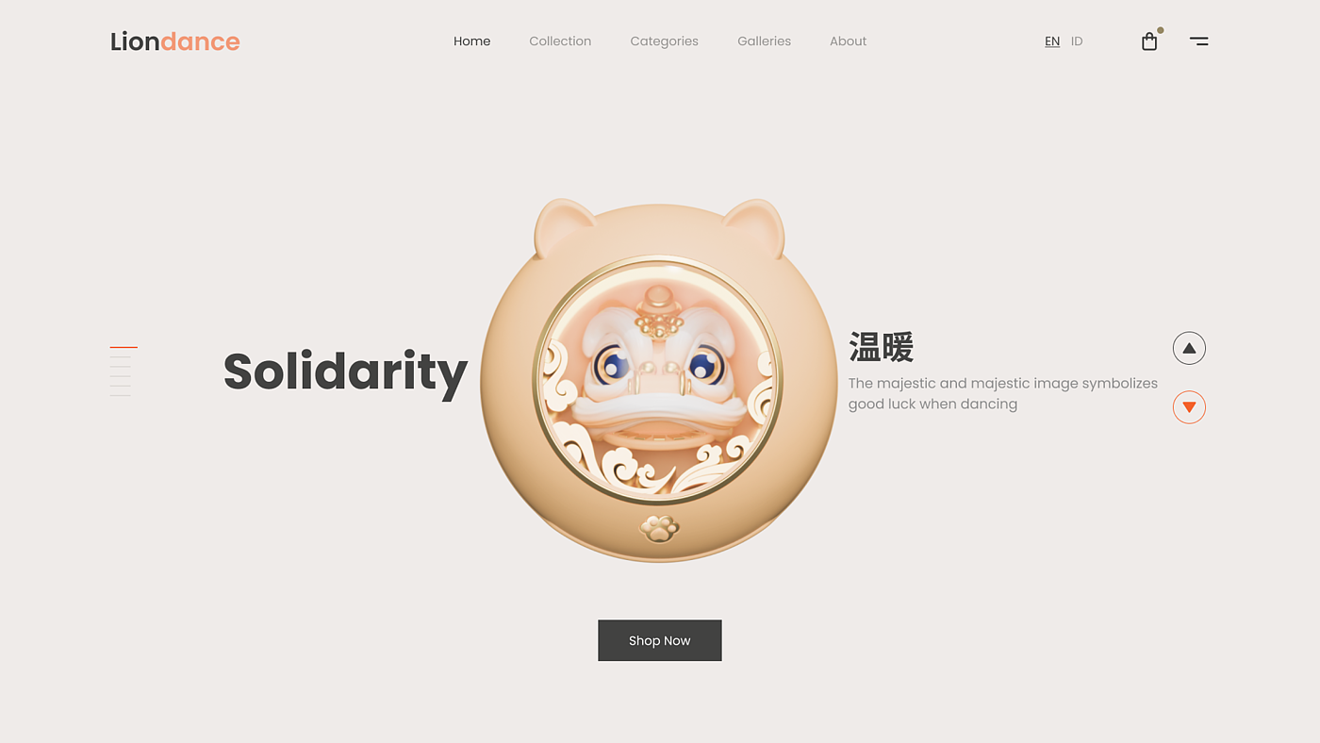Viewport: 1320px width, 743px height.
Task: Click the orange down arrow circle
Action: 1189,406
